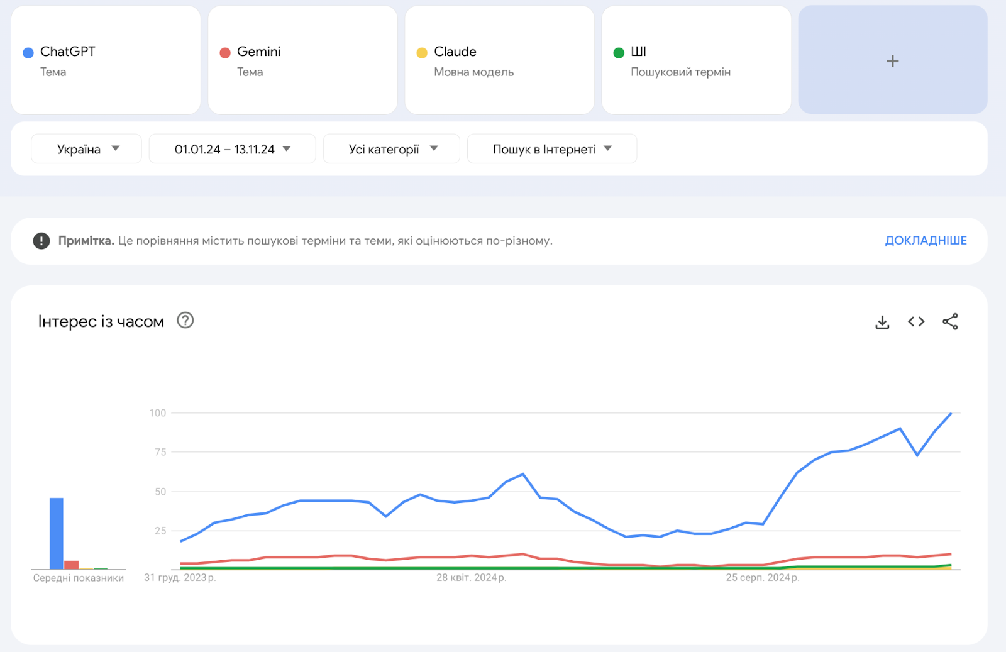Click the 28 квіт. 2024 р. axis label

click(472, 578)
